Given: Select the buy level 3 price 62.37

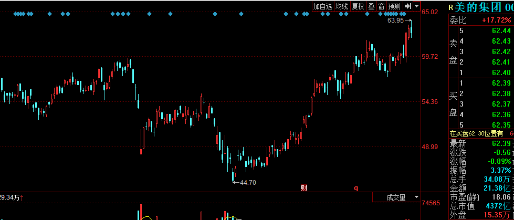Looking at the screenshot, I should (501, 104).
